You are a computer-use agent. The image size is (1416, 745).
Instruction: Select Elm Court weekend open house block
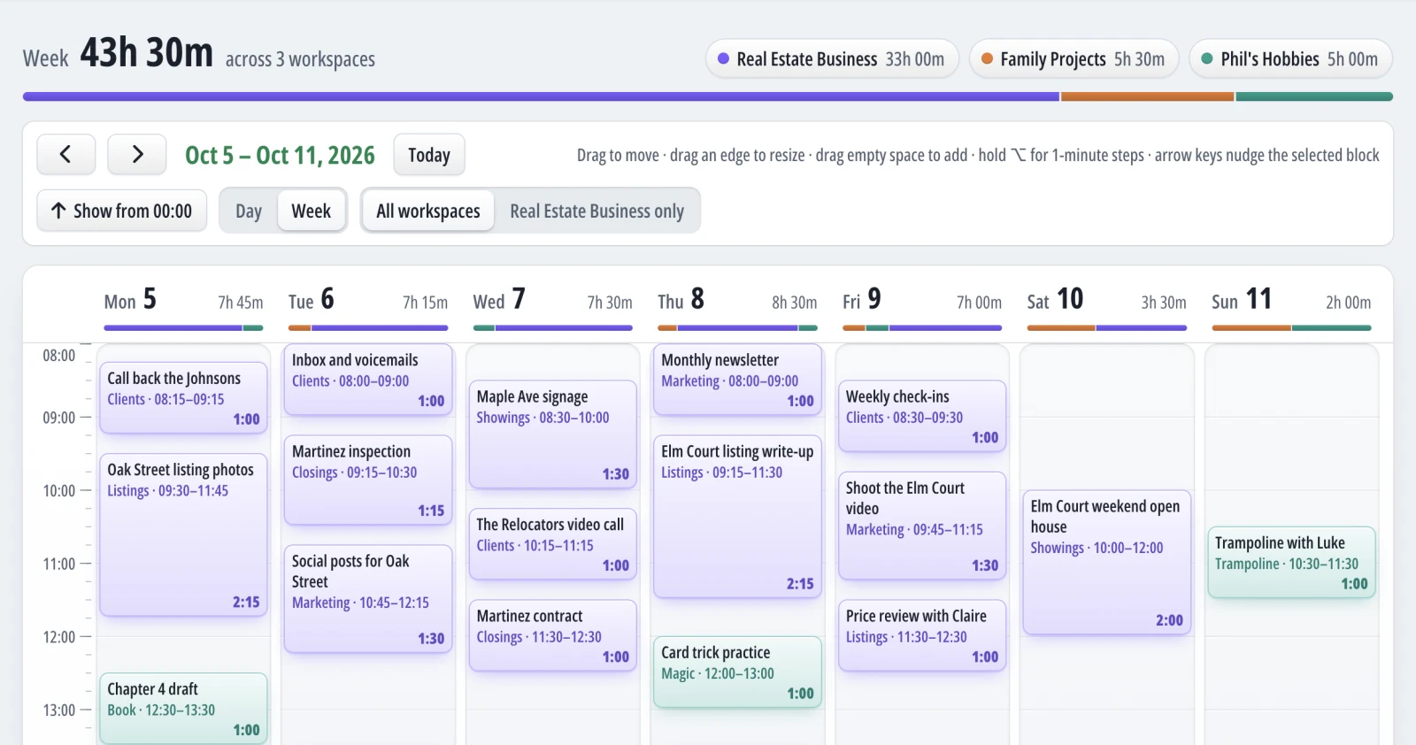[x=1106, y=563]
